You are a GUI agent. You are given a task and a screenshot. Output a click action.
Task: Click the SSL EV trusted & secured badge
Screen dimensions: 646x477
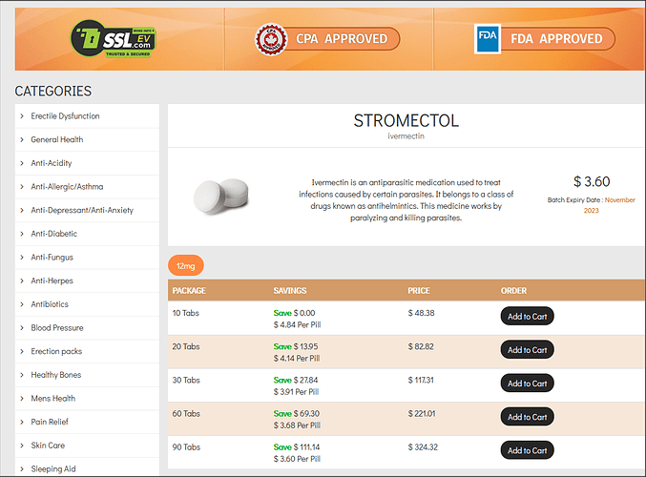pos(114,39)
